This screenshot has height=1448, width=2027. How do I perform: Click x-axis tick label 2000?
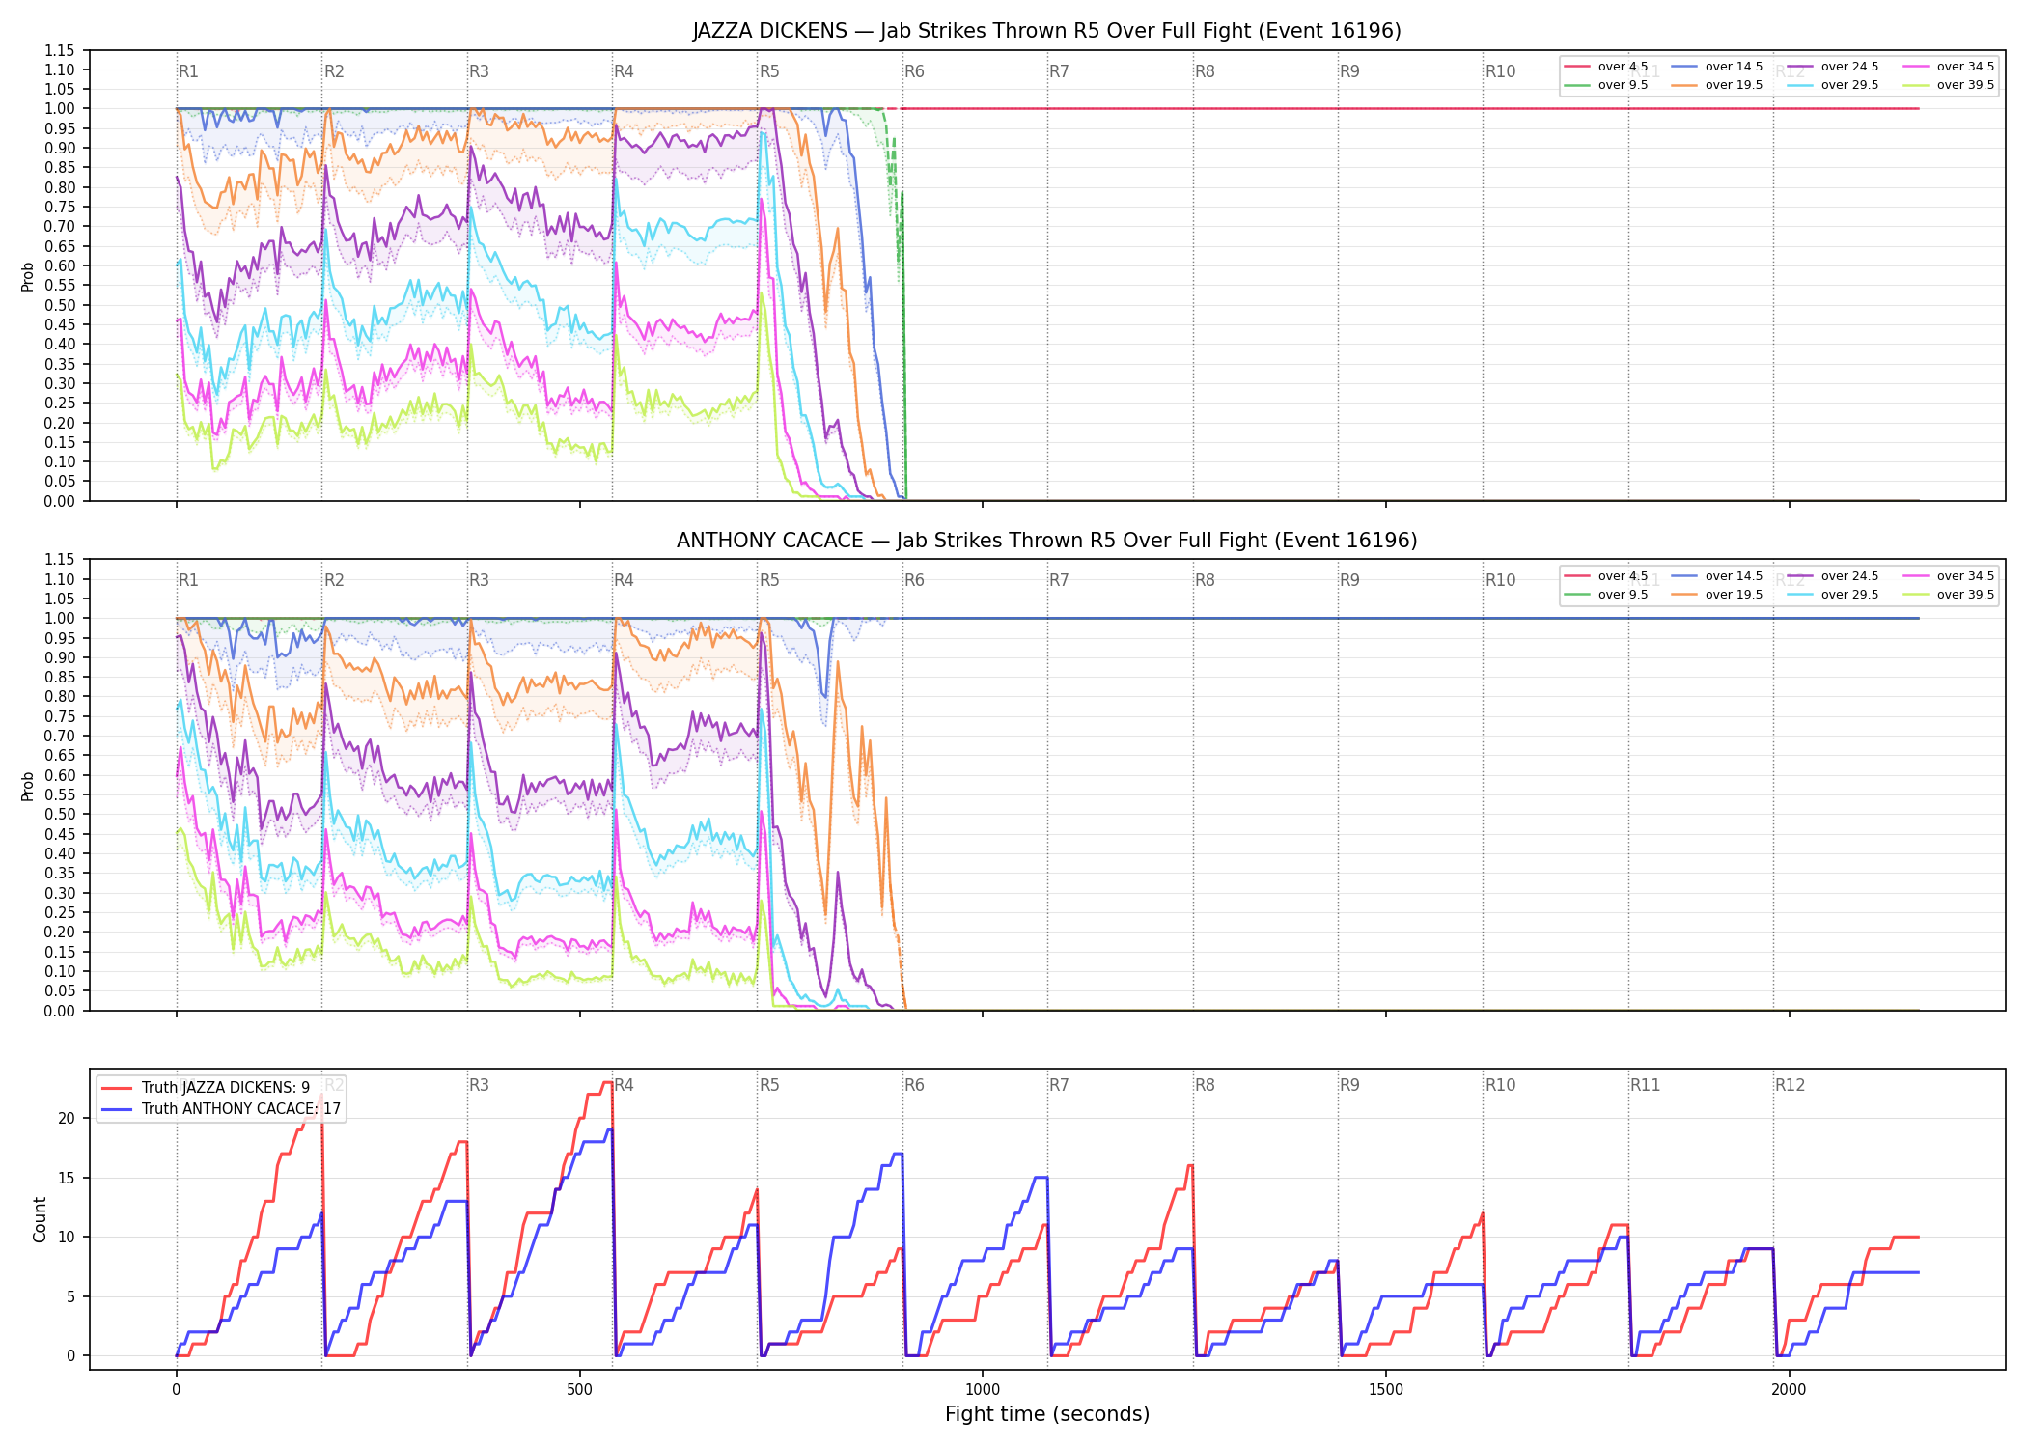pos(1790,1390)
